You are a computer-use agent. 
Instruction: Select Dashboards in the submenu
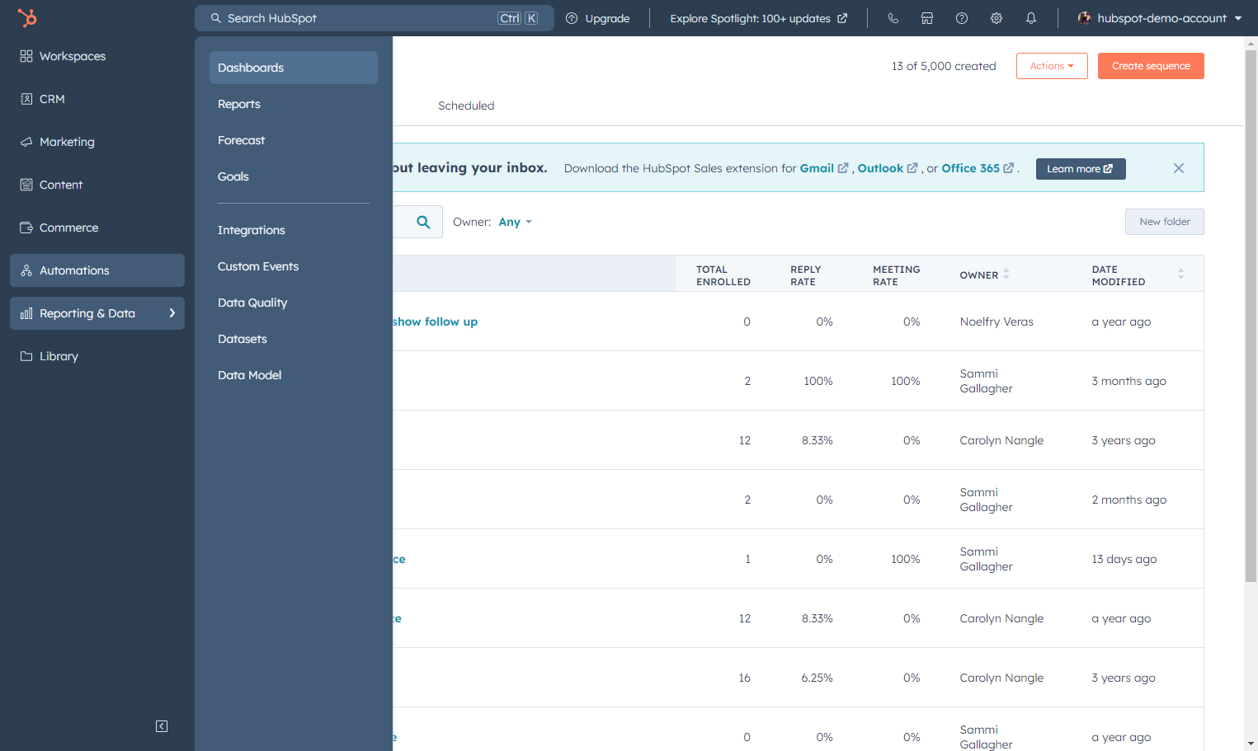point(294,68)
